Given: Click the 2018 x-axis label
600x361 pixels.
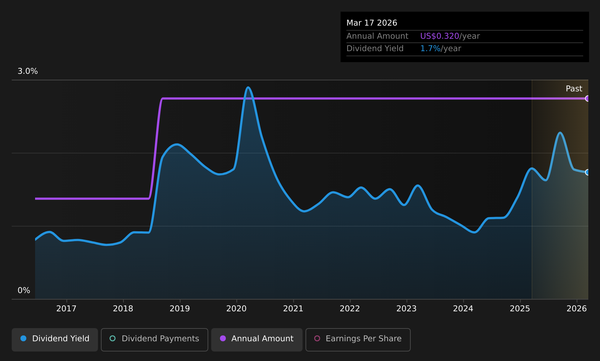Looking at the screenshot, I should coord(123,309).
